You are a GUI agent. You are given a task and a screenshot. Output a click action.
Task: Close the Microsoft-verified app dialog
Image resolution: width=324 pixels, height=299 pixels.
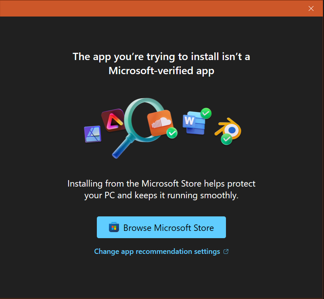[x=311, y=8]
